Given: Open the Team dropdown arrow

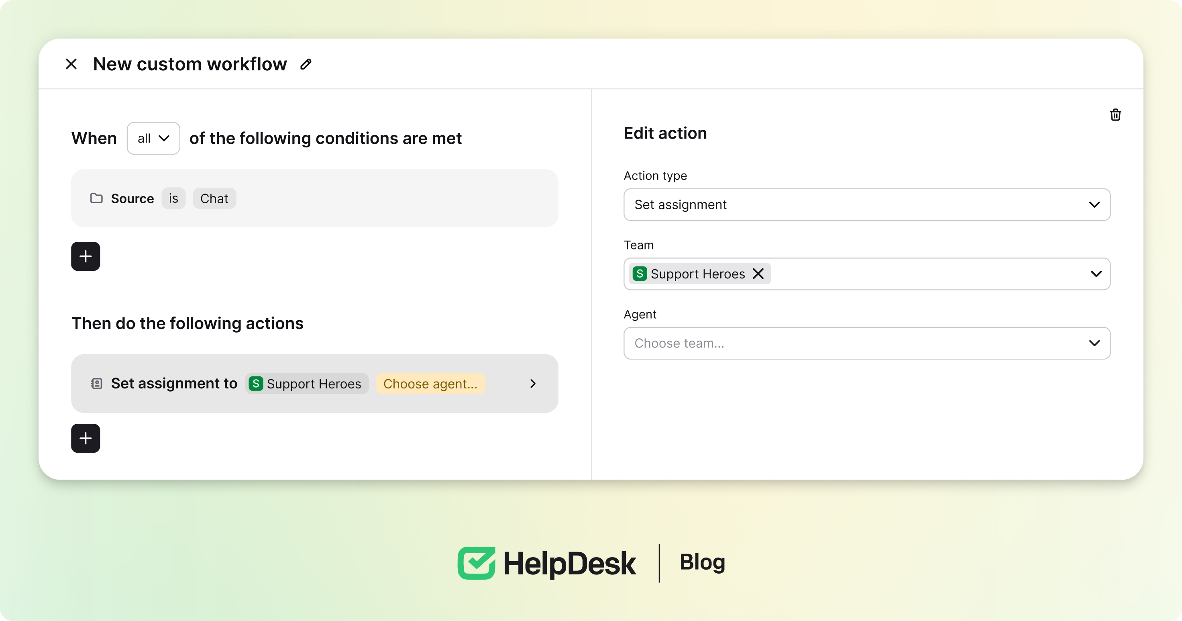Looking at the screenshot, I should [1096, 274].
